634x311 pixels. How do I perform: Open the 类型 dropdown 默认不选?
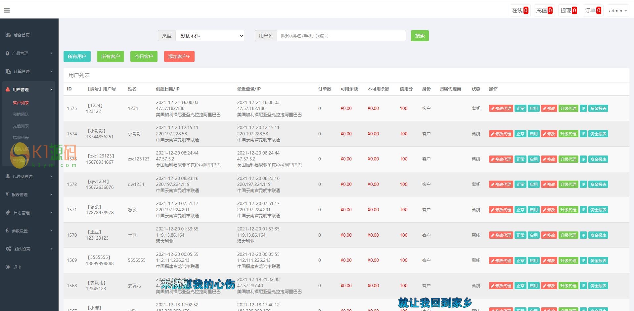[210, 36]
